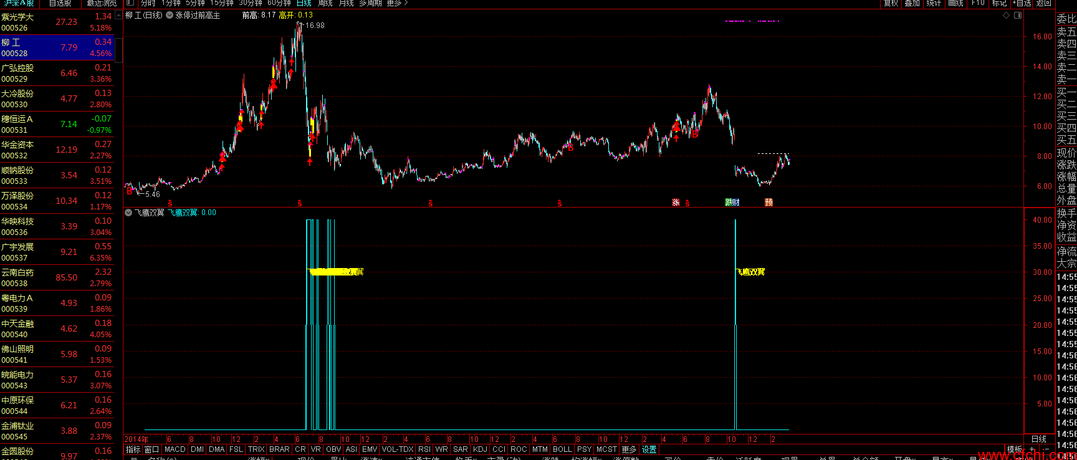The width and height of the screenshot is (1077, 460).
Task: Click the 标记 button
Action: click(x=999, y=3)
